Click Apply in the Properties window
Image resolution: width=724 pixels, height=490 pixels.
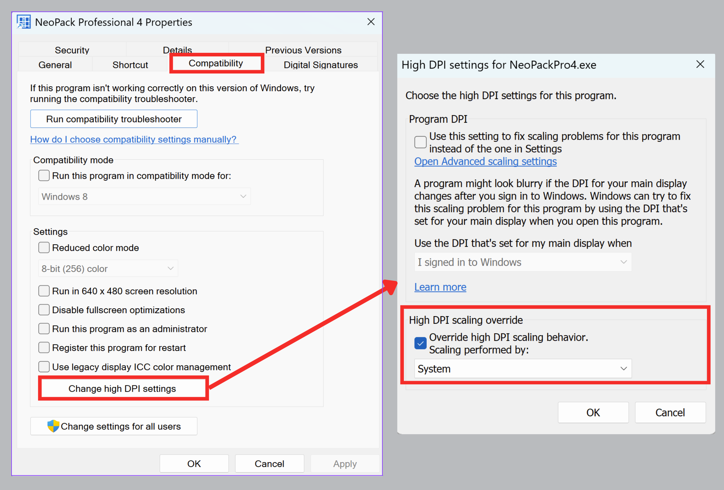tap(345, 463)
